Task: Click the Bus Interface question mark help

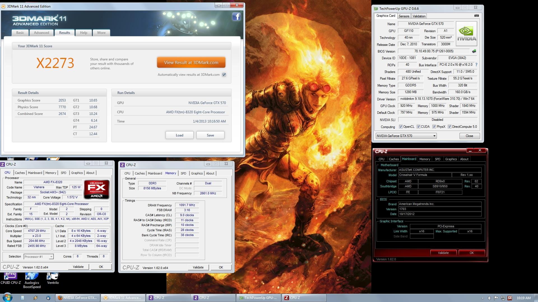Action: 476,65
